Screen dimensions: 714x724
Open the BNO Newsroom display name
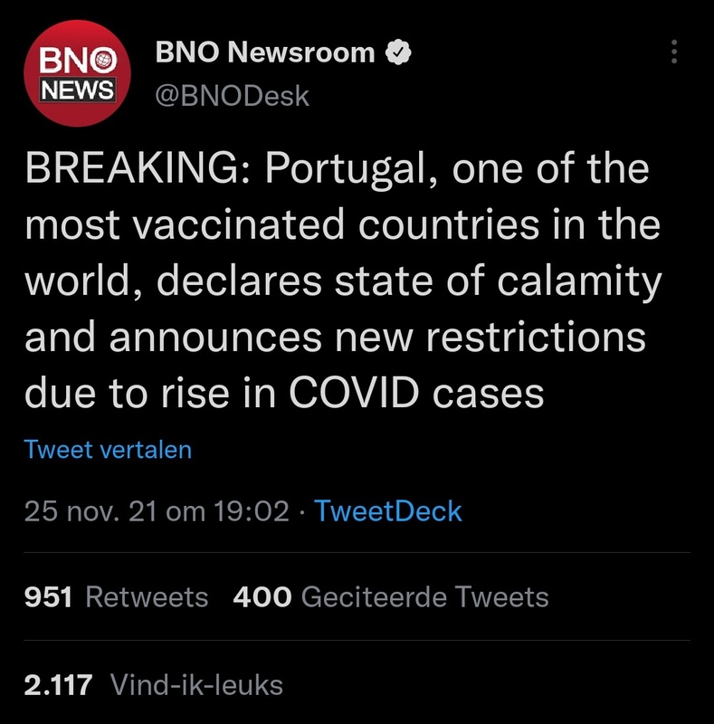click(265, 53)
